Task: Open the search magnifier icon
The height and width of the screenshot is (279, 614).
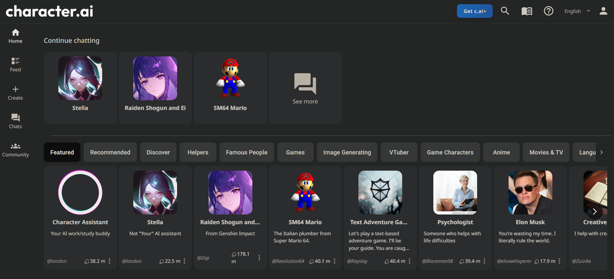Action: point(505,11)
